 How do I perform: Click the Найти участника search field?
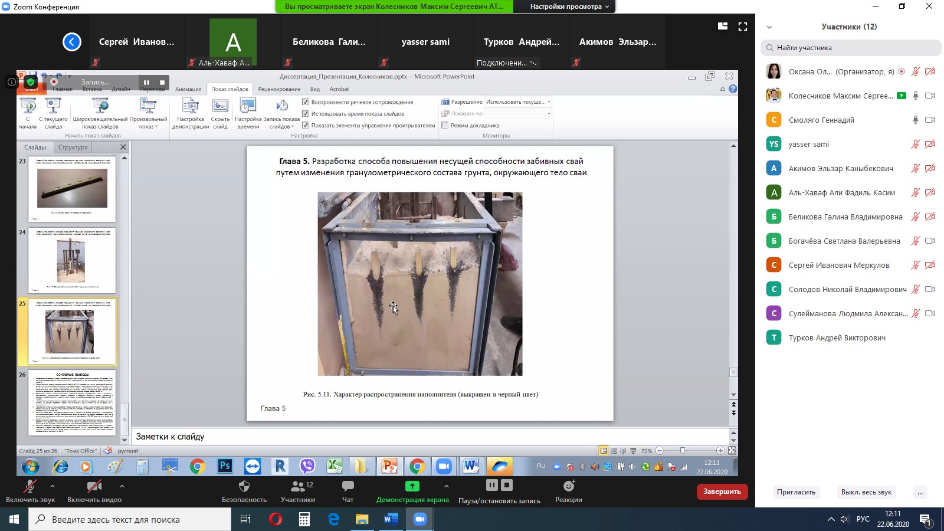[850, 48]
